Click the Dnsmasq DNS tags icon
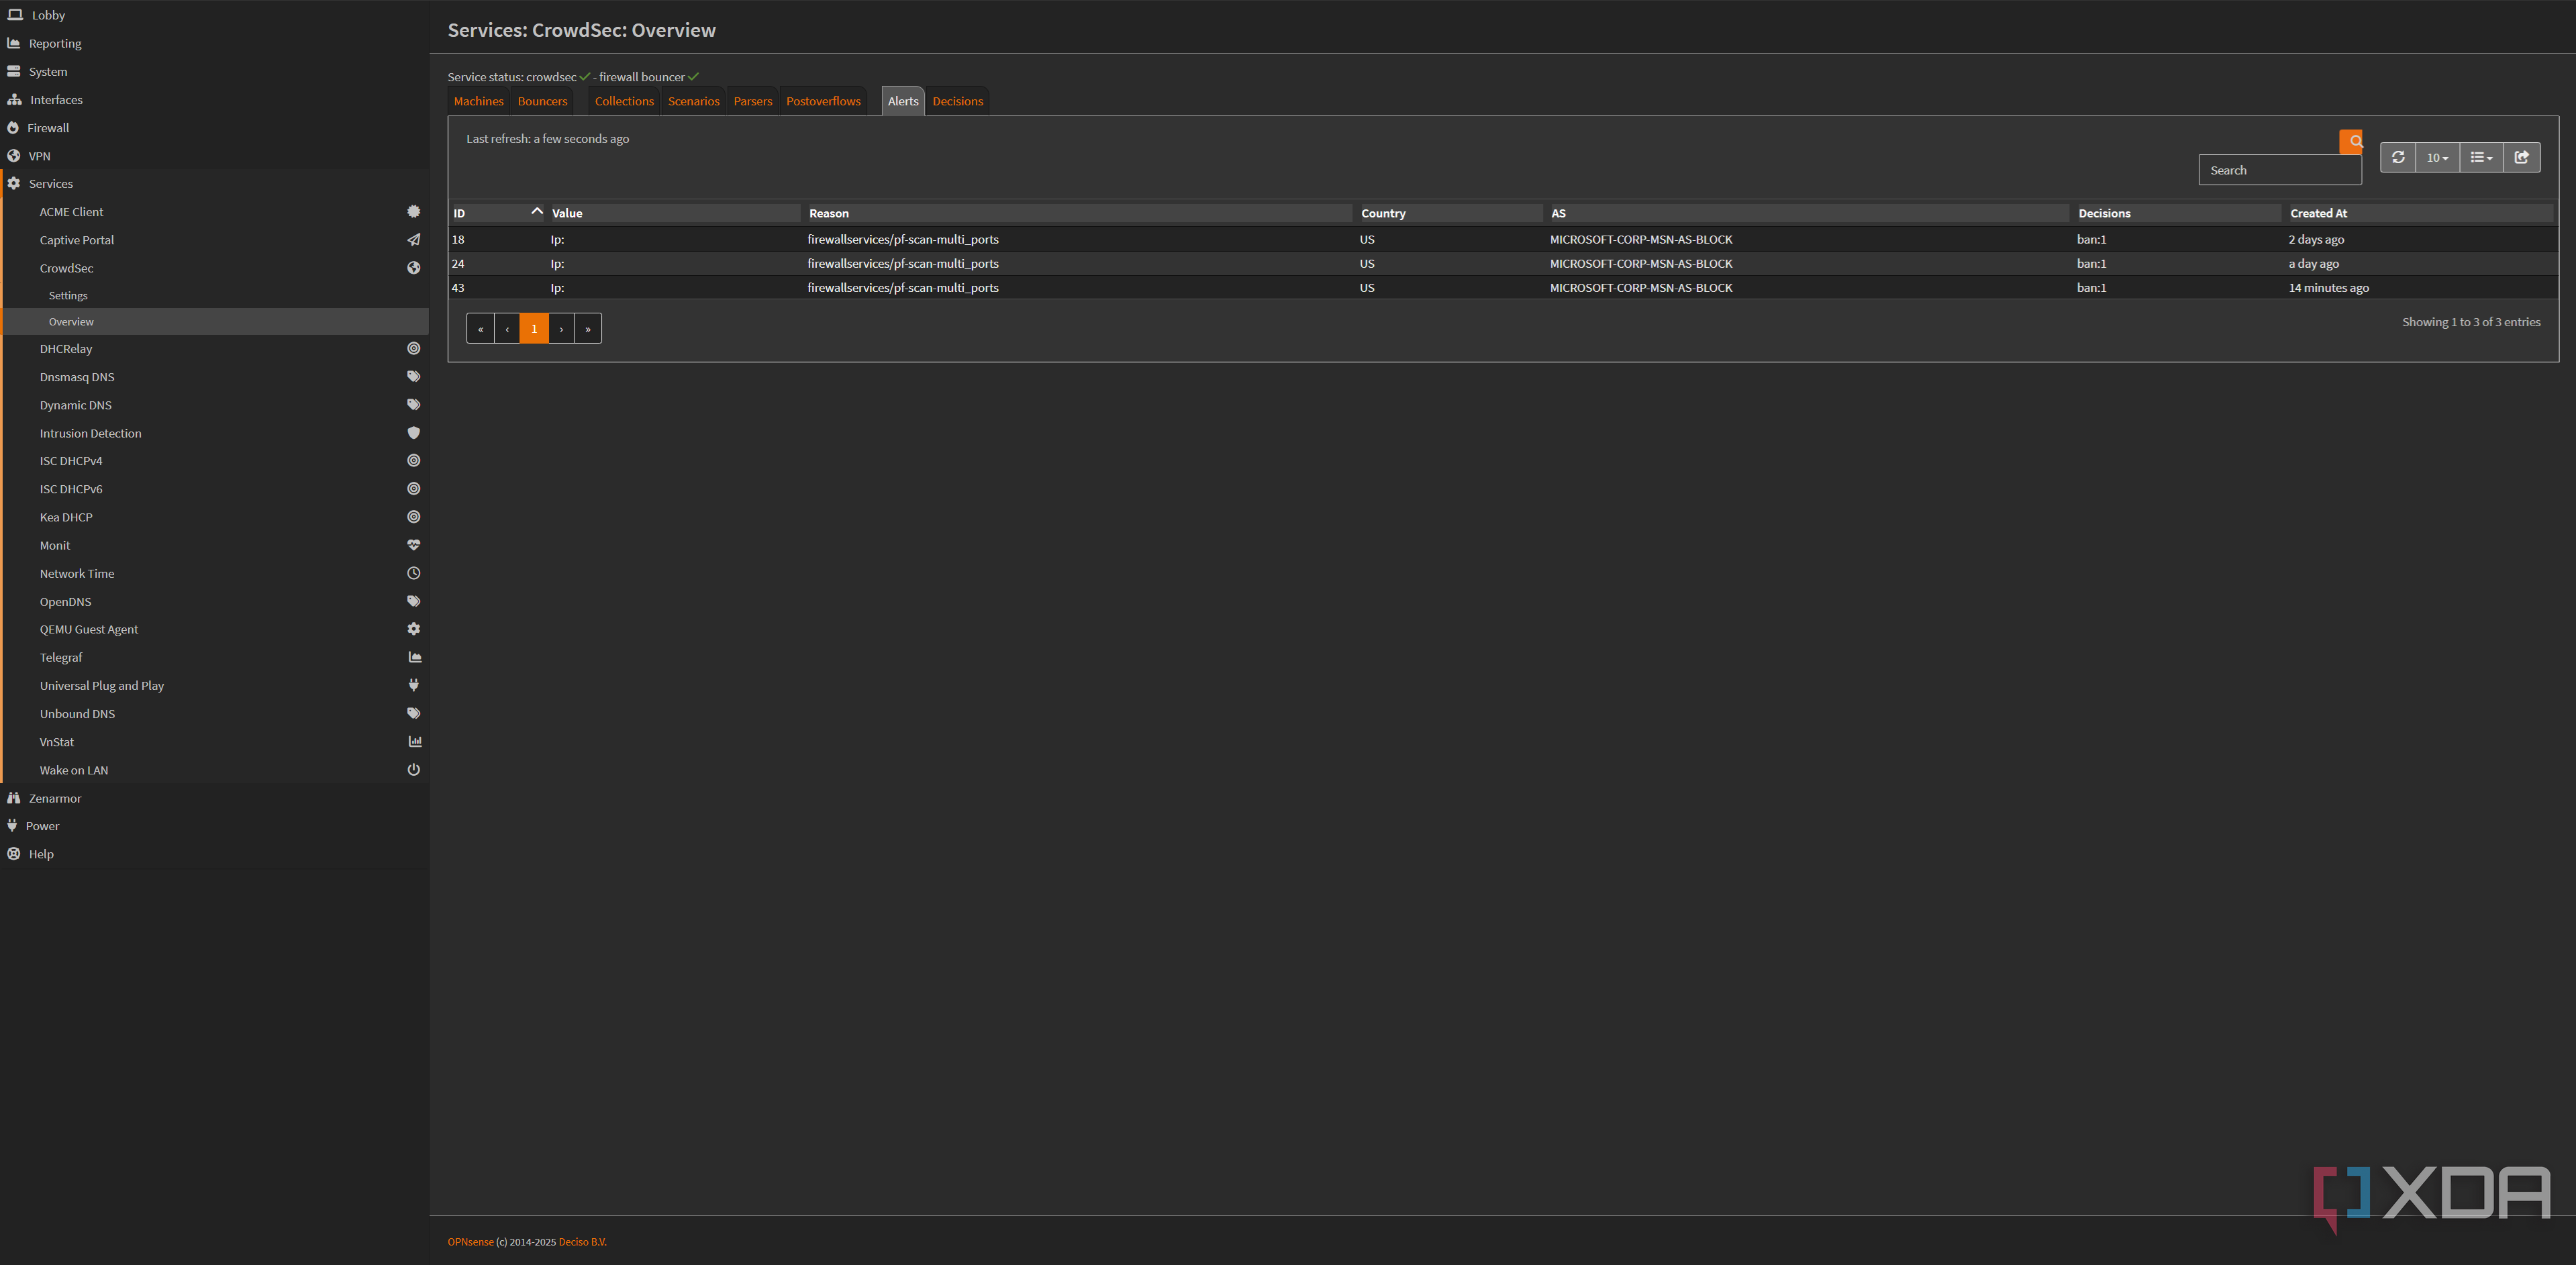2576x1265 pixels. (413, 377)
